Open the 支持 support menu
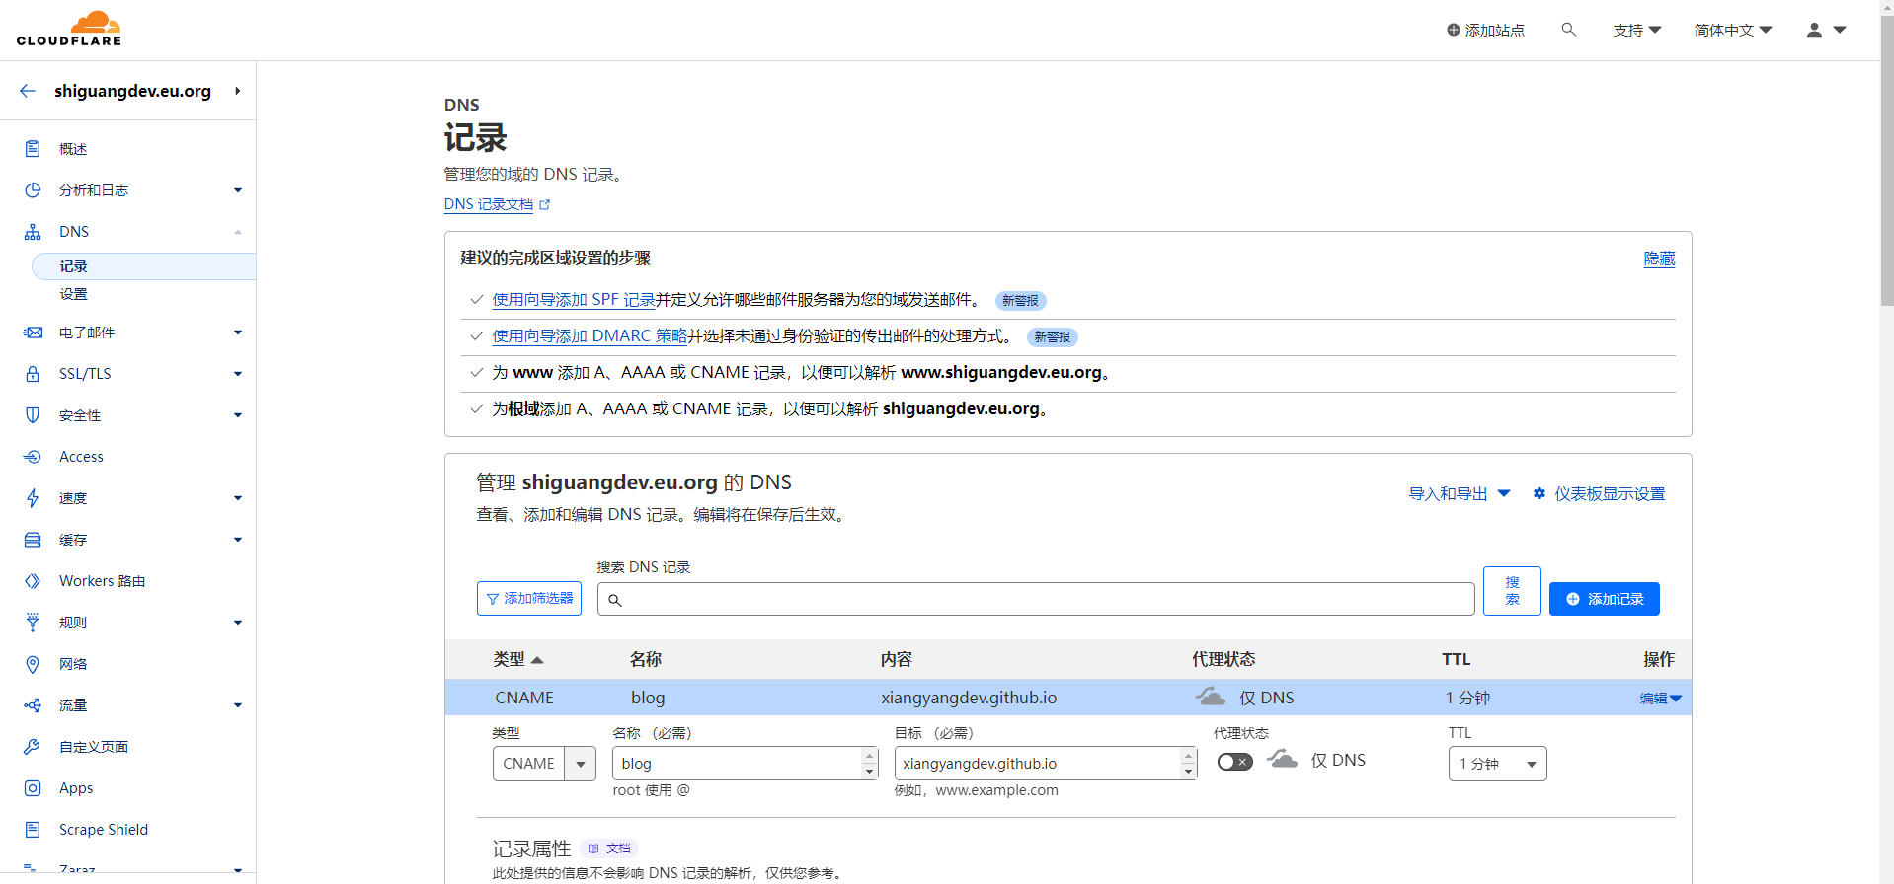This screenshot has height=884, width=1894. coord(1636,30)
